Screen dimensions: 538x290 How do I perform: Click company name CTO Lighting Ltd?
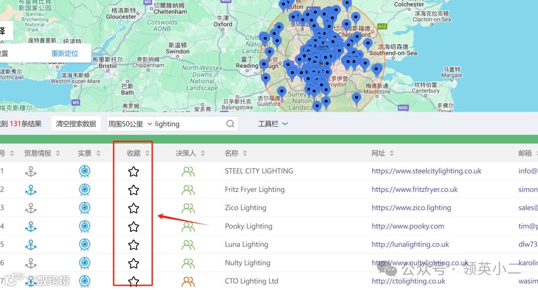pos(252,281)
